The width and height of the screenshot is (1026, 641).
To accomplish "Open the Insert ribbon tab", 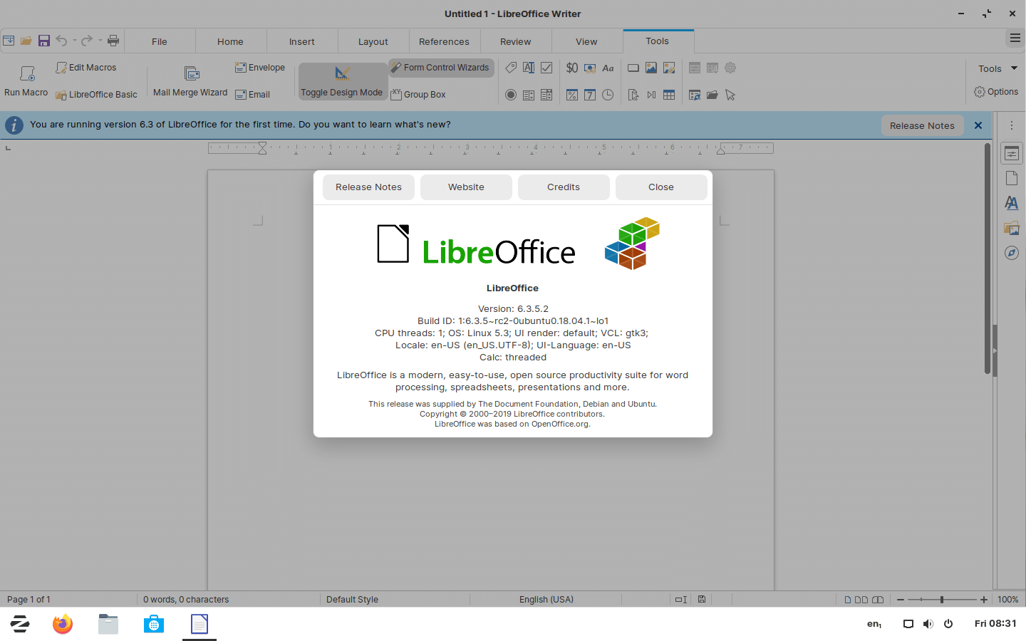I will click(x=302, y=41).
